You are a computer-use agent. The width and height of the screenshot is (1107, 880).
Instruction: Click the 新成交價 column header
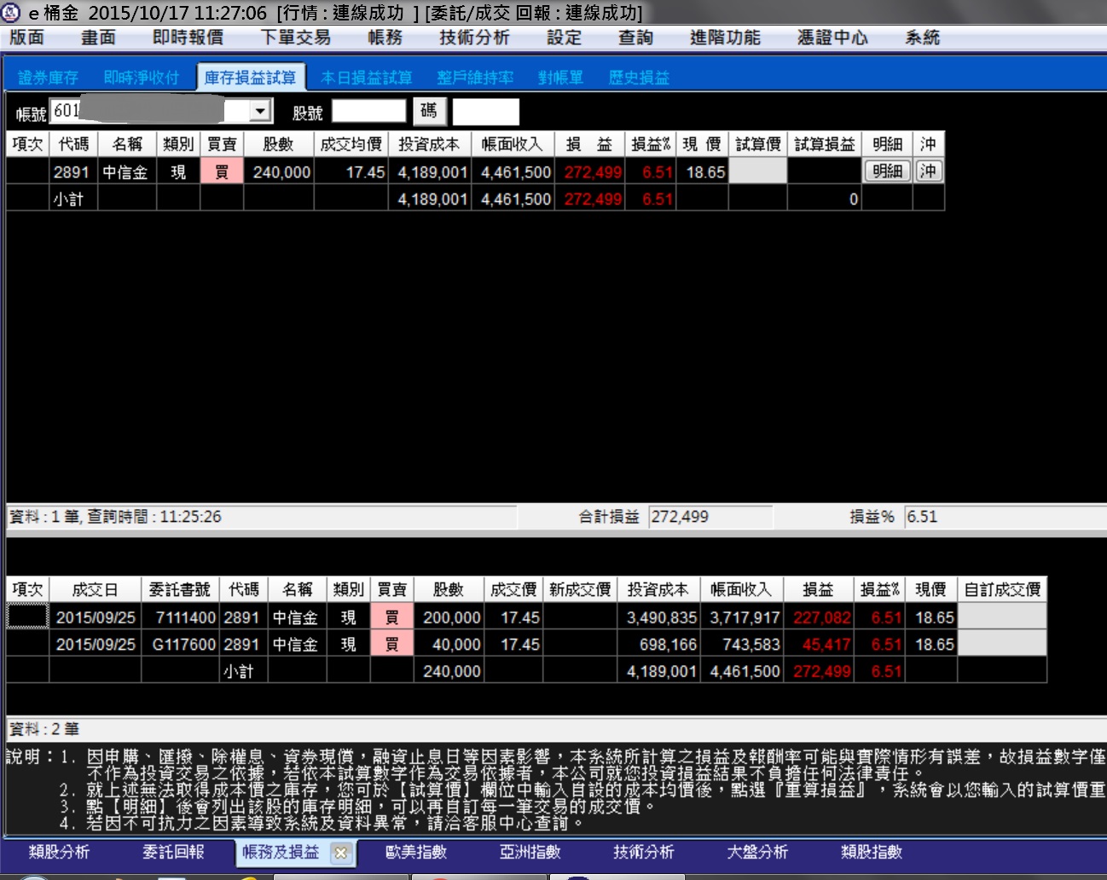(580, 589)
